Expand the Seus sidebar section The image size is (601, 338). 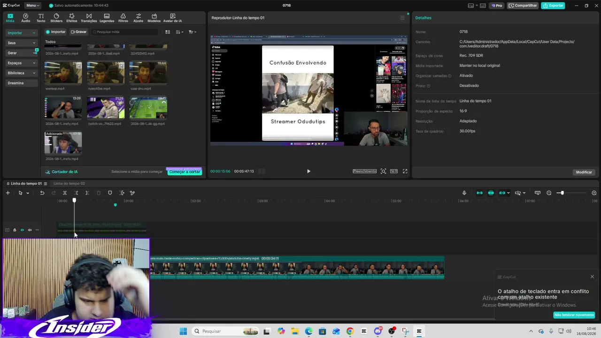(21, 43)
